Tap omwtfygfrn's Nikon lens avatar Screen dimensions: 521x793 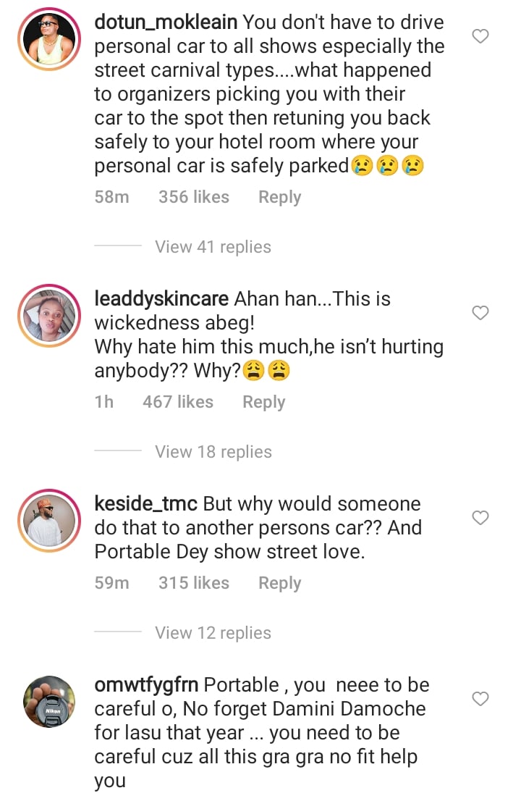point(50,702)
